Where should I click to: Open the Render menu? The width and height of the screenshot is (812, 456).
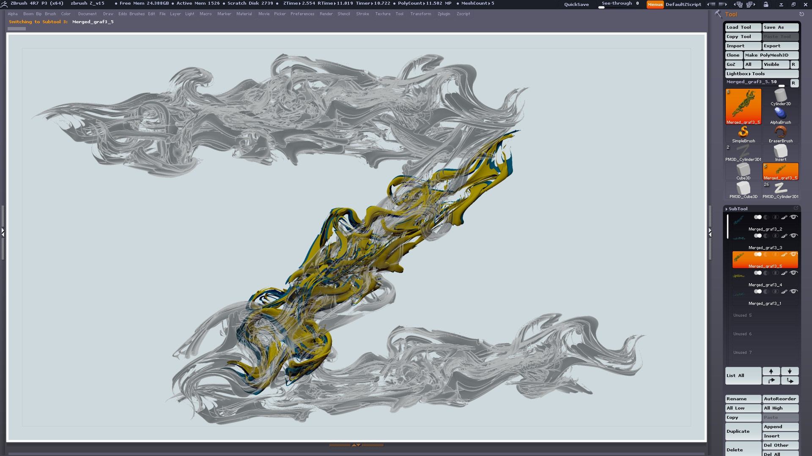point(326,14)
